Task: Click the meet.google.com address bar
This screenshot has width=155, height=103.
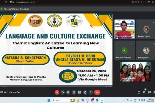Action: (25, 2)
